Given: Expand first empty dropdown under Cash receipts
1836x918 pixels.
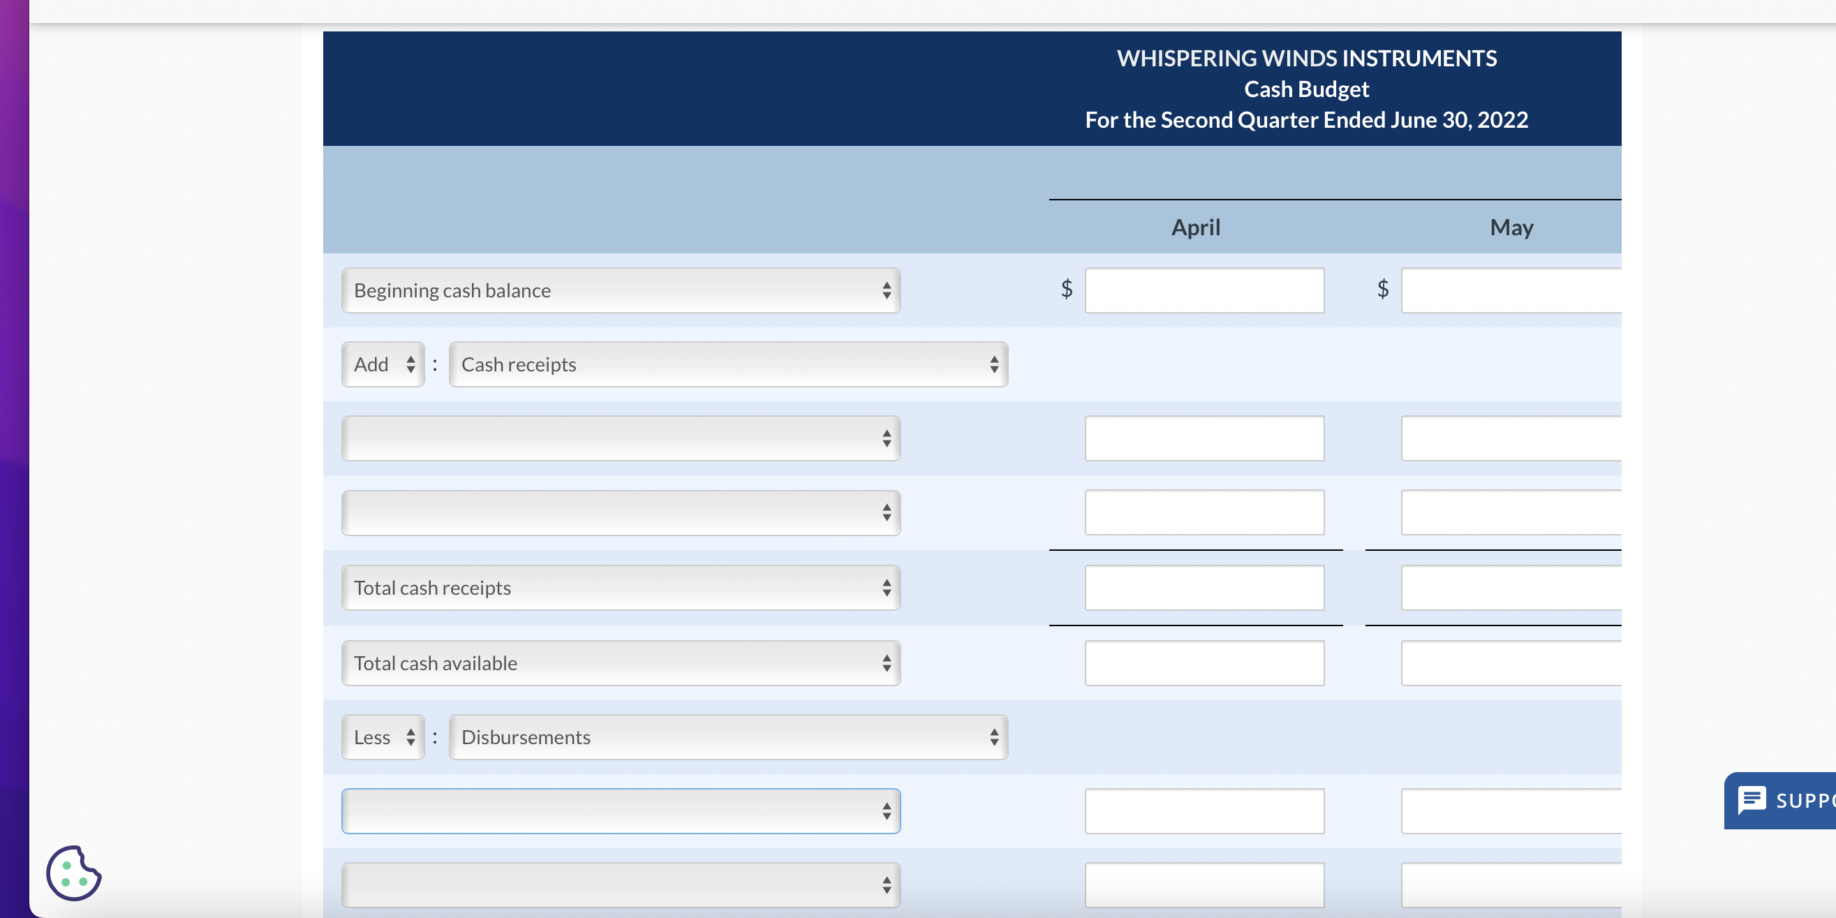Looking at the screenshot, I should pos(620,438).
